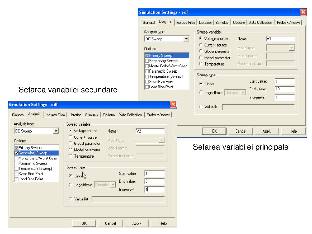Check Save Bias Point in V2 window
The image size is (312, 234).
(x=17, y=174)
